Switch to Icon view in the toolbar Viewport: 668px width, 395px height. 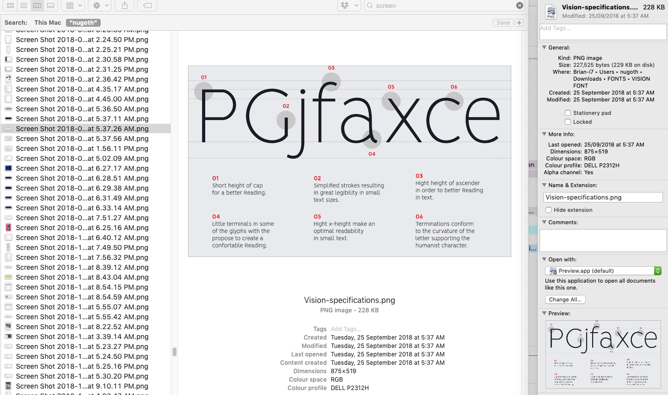pos(9,5)
